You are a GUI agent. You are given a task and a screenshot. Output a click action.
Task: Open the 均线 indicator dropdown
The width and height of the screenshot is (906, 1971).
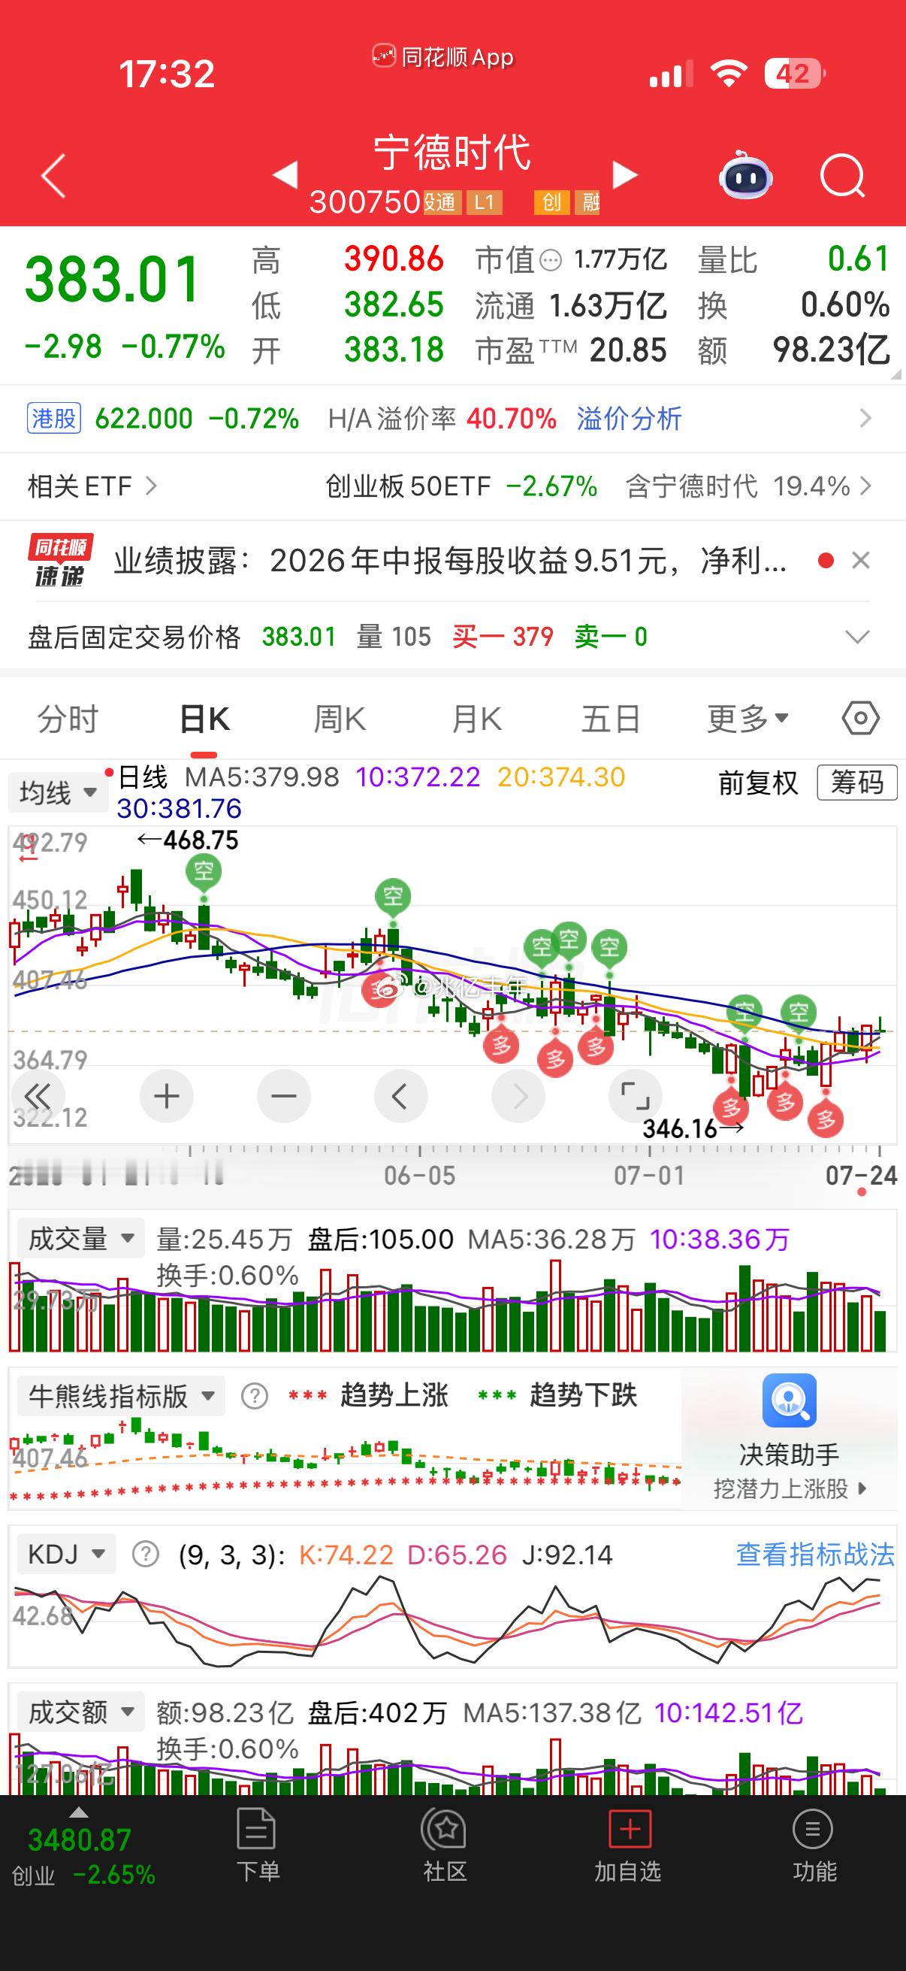click(x=57, y=792)
